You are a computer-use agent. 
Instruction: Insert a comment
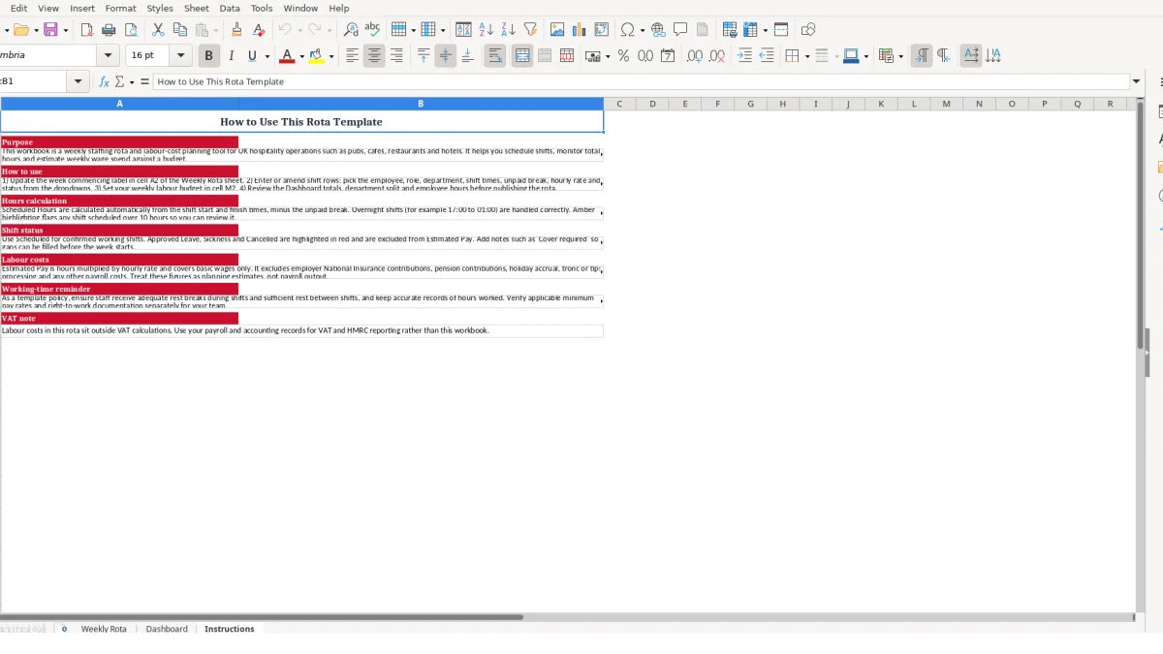coord(680,30)
